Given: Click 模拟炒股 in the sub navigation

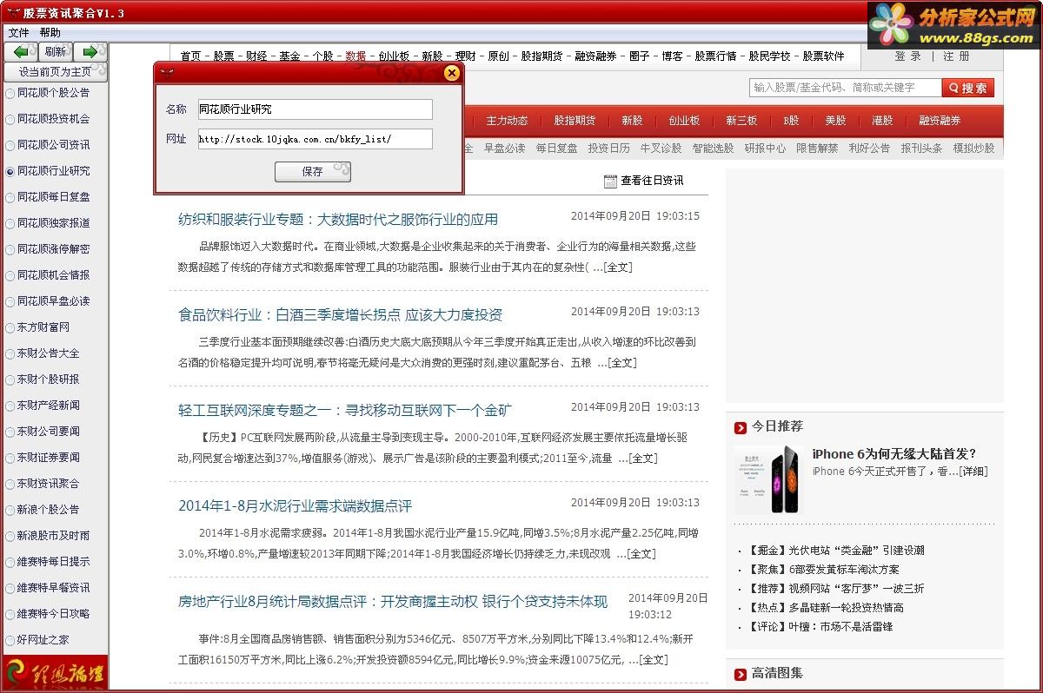Looking at the screenshot, I should click(x=973, y=148).
